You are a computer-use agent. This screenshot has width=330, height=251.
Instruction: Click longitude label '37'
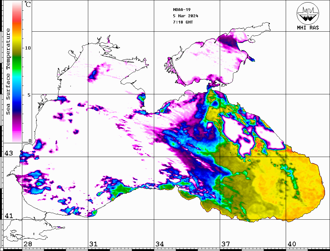tap(226, 244)
